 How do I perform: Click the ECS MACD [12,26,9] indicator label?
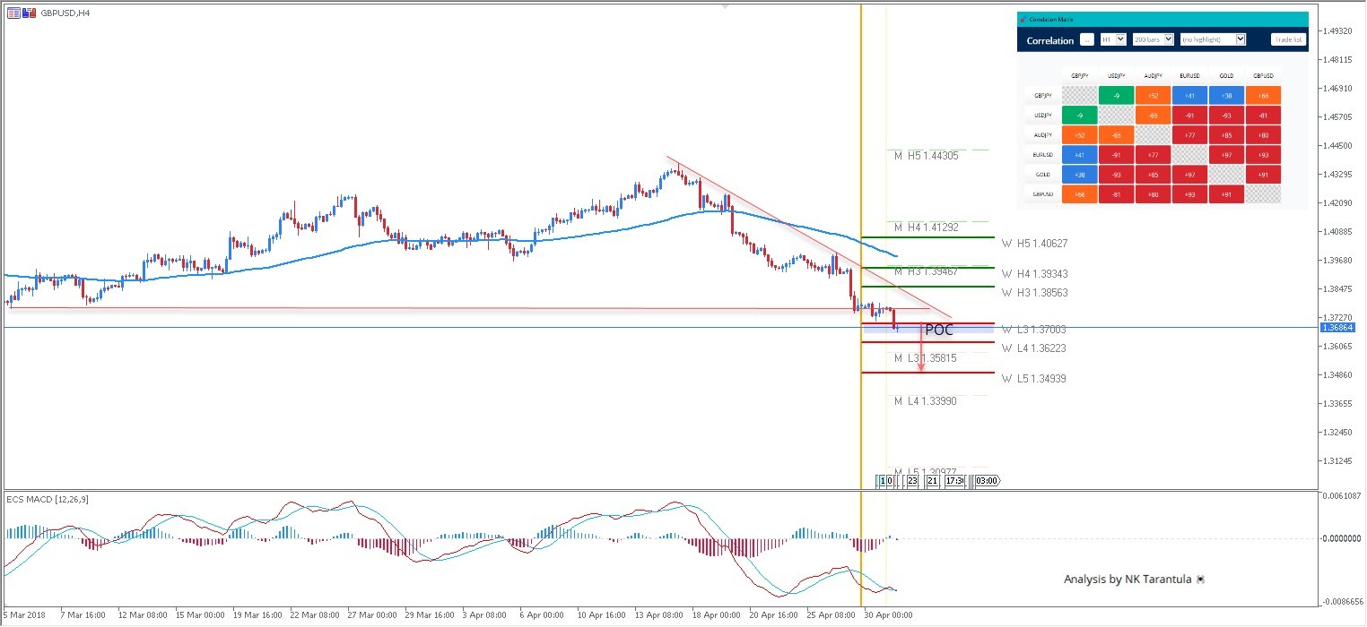coord(48,499)
